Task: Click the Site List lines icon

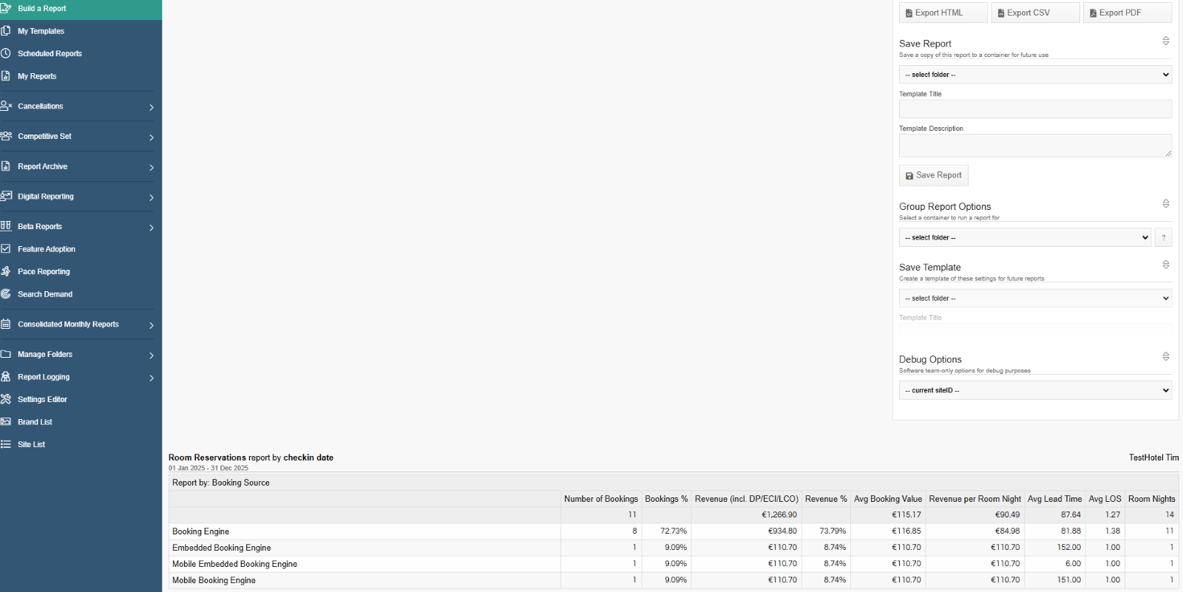Action: [x=5, y=444]
